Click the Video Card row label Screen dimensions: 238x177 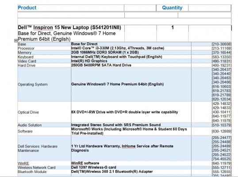tap(27, 61)
